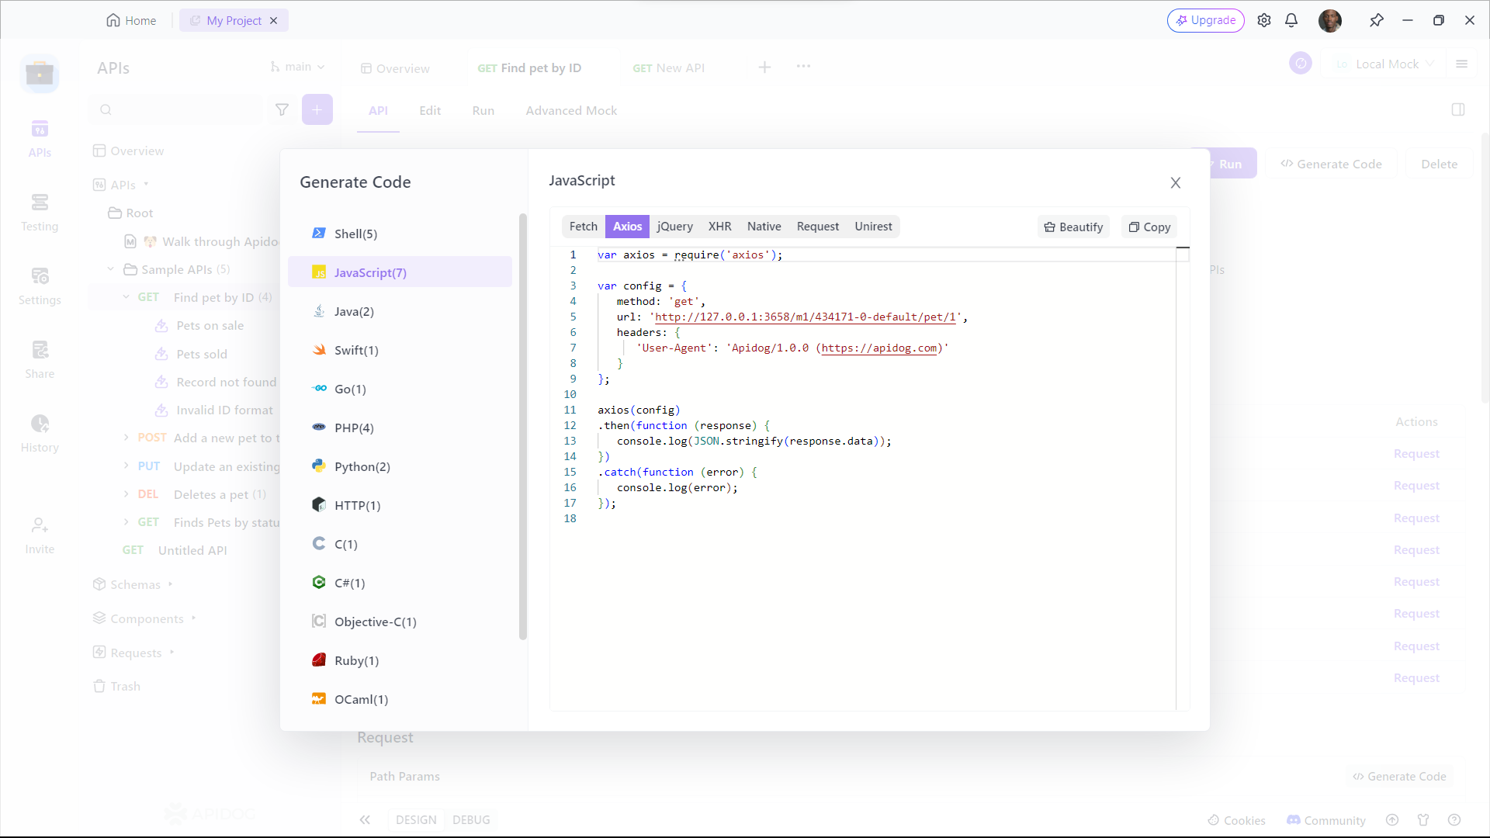The height and width of the screenshot is (838, 1490).
Task: Open the hamburger menu at top right
Action: 1461,64
